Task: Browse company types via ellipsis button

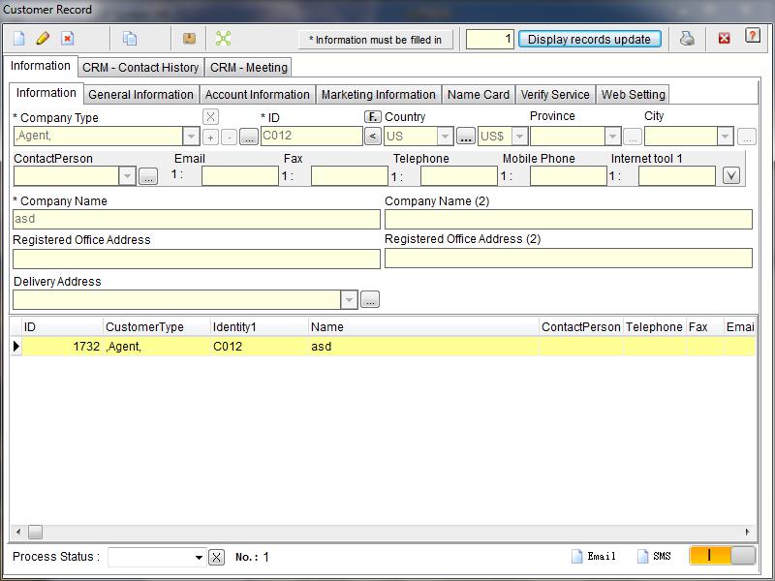Action: pos(249,138)
